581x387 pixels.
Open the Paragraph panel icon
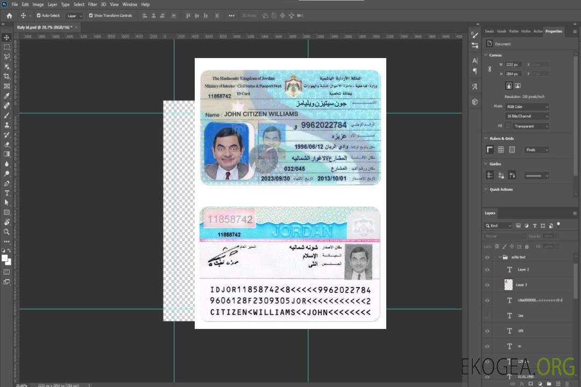pos(474,71)
